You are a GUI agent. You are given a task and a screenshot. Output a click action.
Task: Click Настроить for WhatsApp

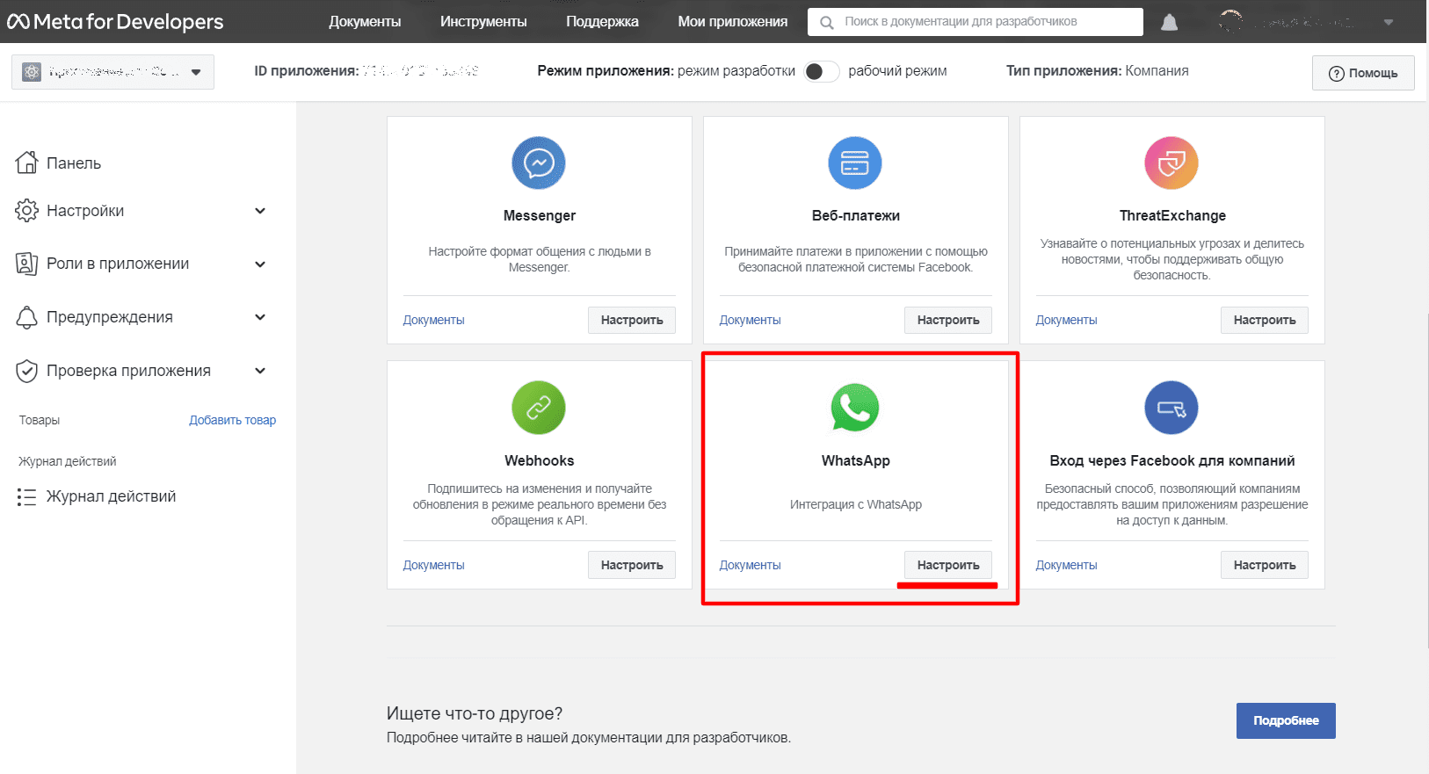948,565
